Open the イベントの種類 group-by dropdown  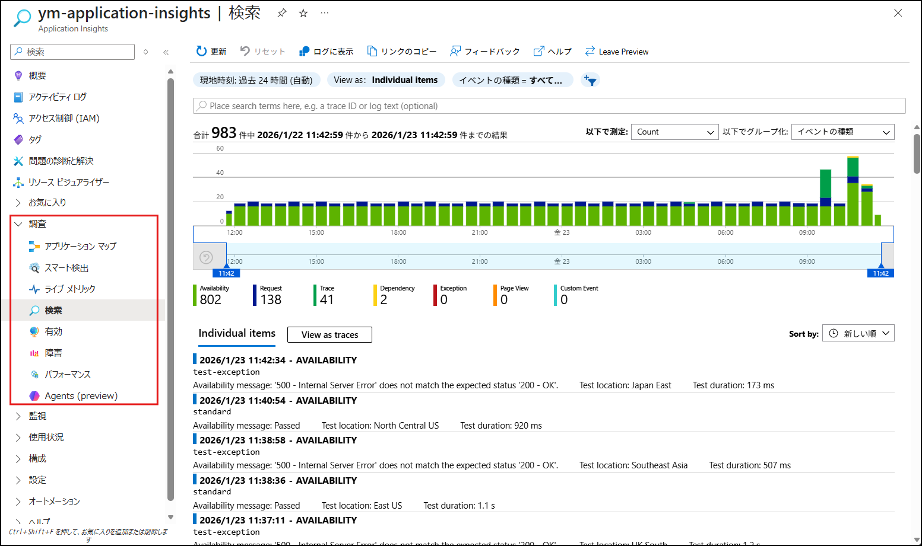[842, 132]
